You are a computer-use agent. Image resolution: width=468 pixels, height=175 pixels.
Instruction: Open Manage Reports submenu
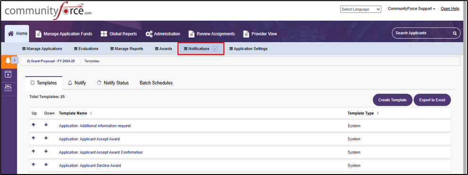click(127, 49)
